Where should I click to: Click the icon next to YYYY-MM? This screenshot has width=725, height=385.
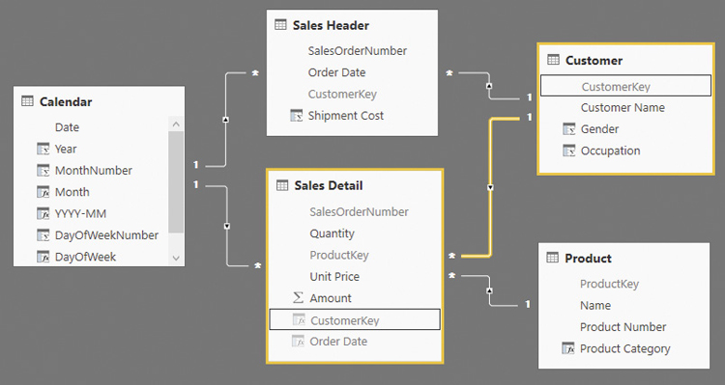[43, 213]
